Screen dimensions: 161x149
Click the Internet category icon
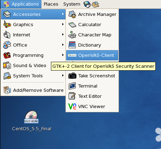(x=7, y=35)
